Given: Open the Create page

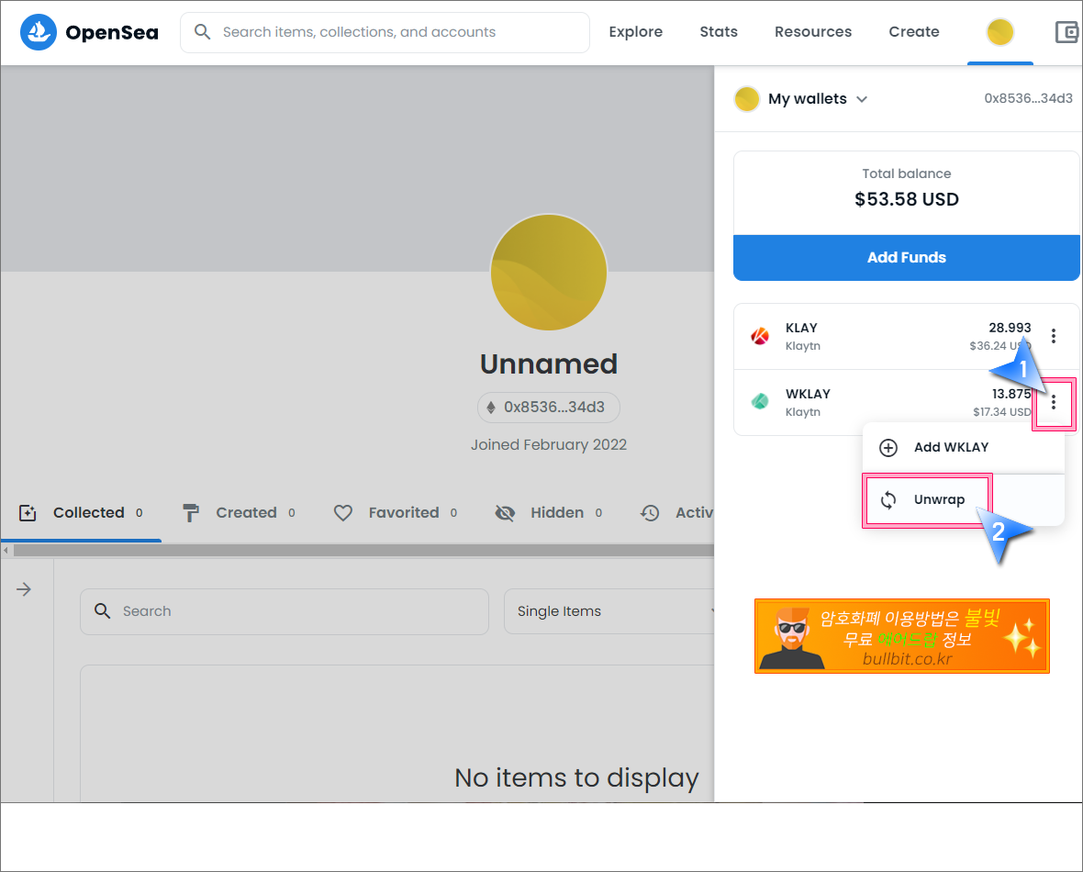Looking at the screenshot, I should click(914, 32).
